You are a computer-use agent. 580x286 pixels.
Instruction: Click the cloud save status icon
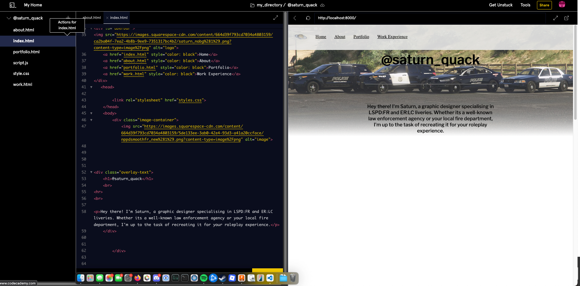tap(322, 5)
